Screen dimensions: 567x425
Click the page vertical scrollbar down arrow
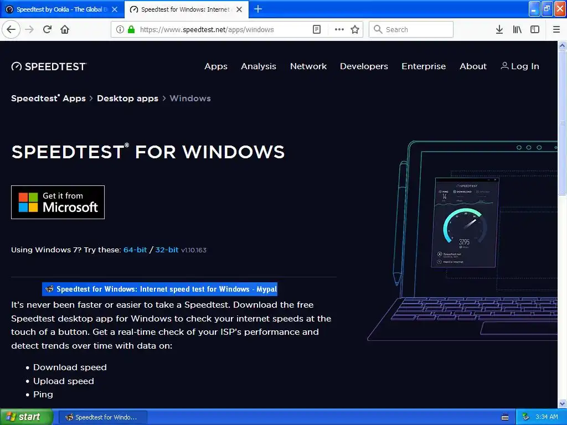(562, 403)
